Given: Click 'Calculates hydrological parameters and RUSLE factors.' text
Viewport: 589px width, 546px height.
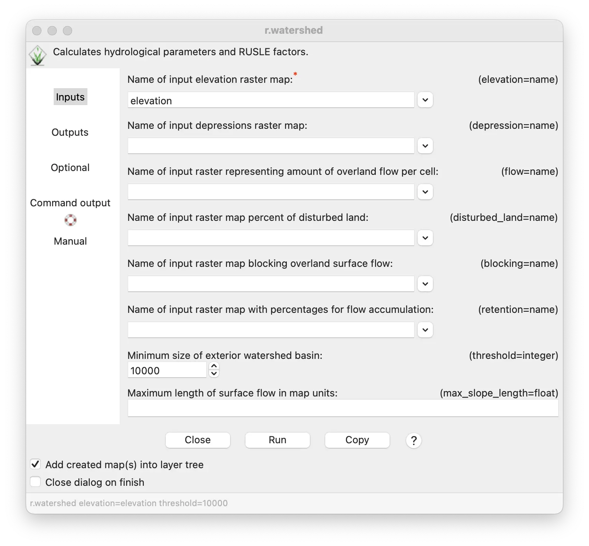Looking at the screenshot, I should pos(181,52).
